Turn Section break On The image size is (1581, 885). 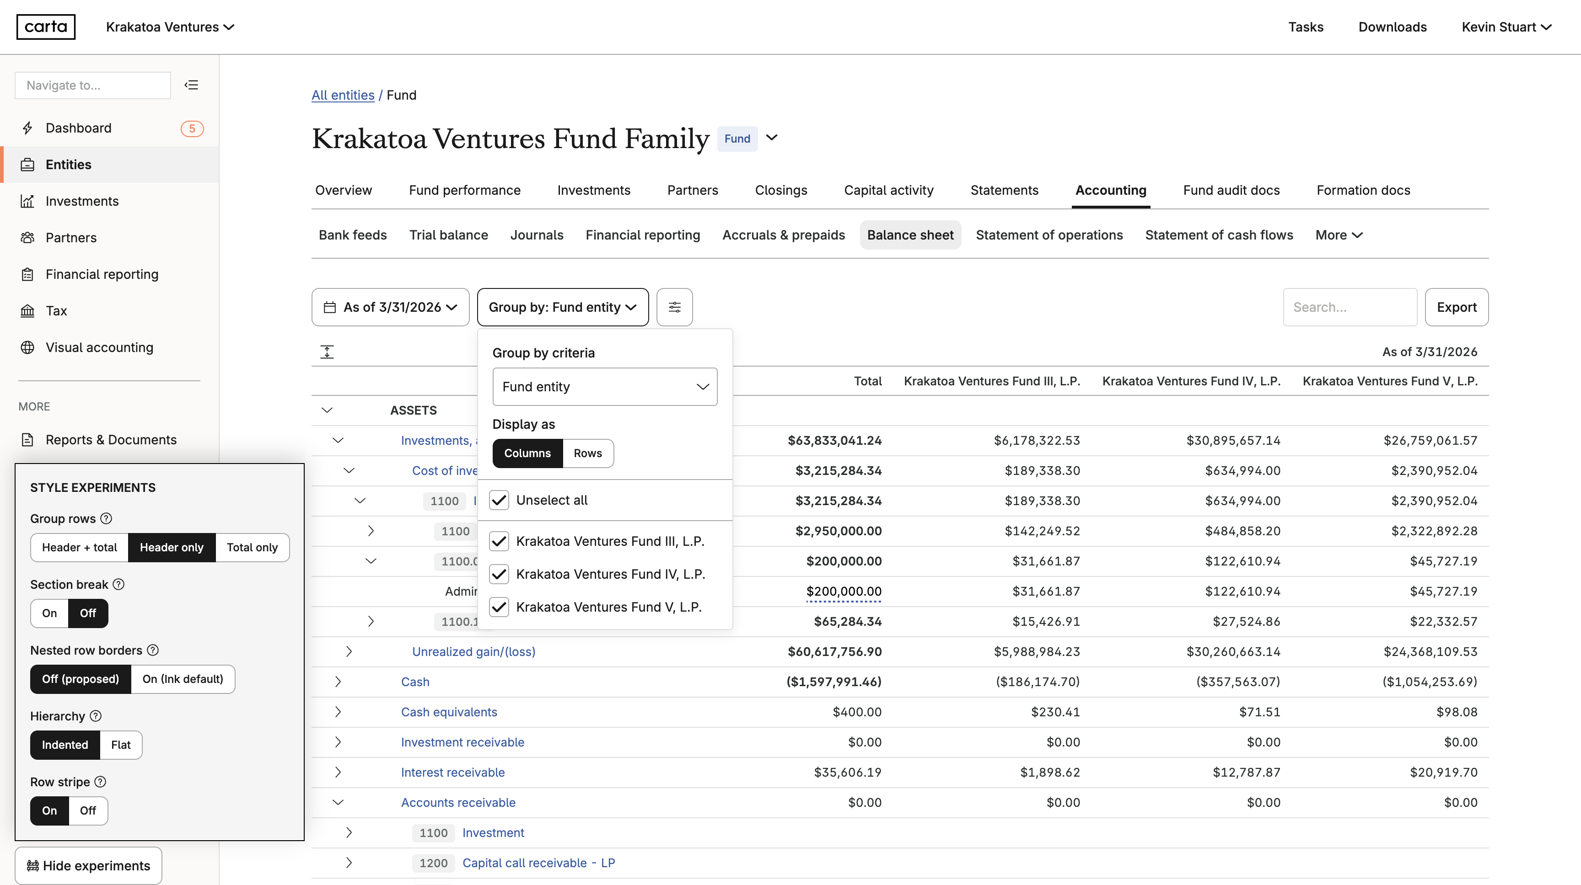(50, 613)
